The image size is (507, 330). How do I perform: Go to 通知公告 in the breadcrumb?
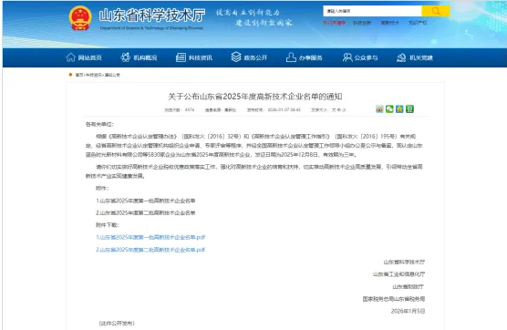(112, 75)
